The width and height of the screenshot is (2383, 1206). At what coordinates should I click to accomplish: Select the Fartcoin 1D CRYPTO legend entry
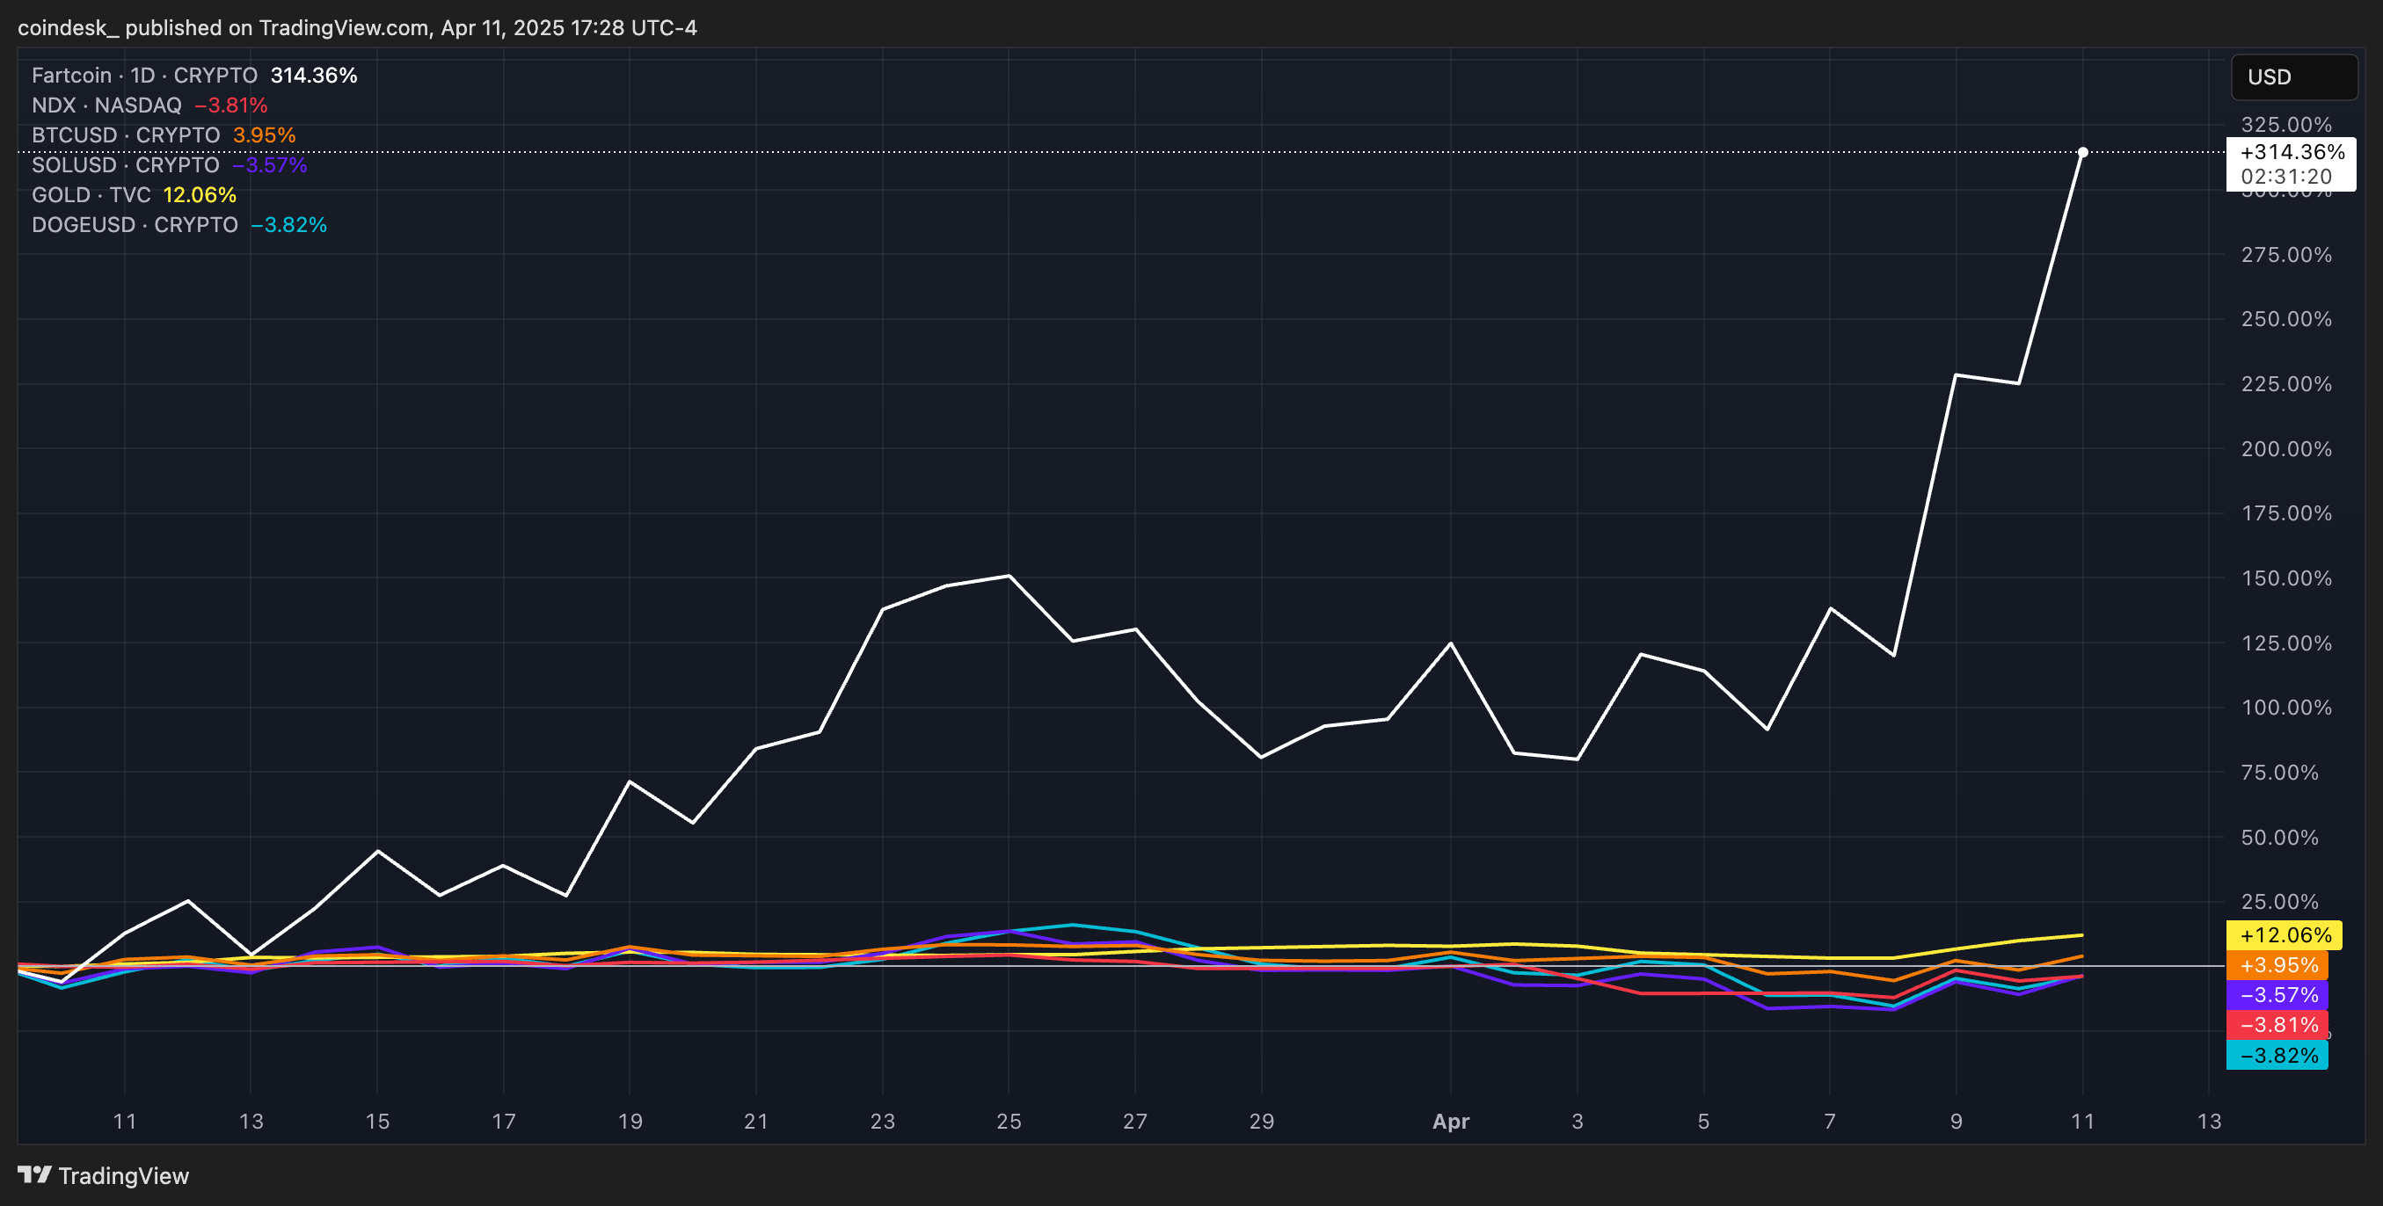point(144,75)
